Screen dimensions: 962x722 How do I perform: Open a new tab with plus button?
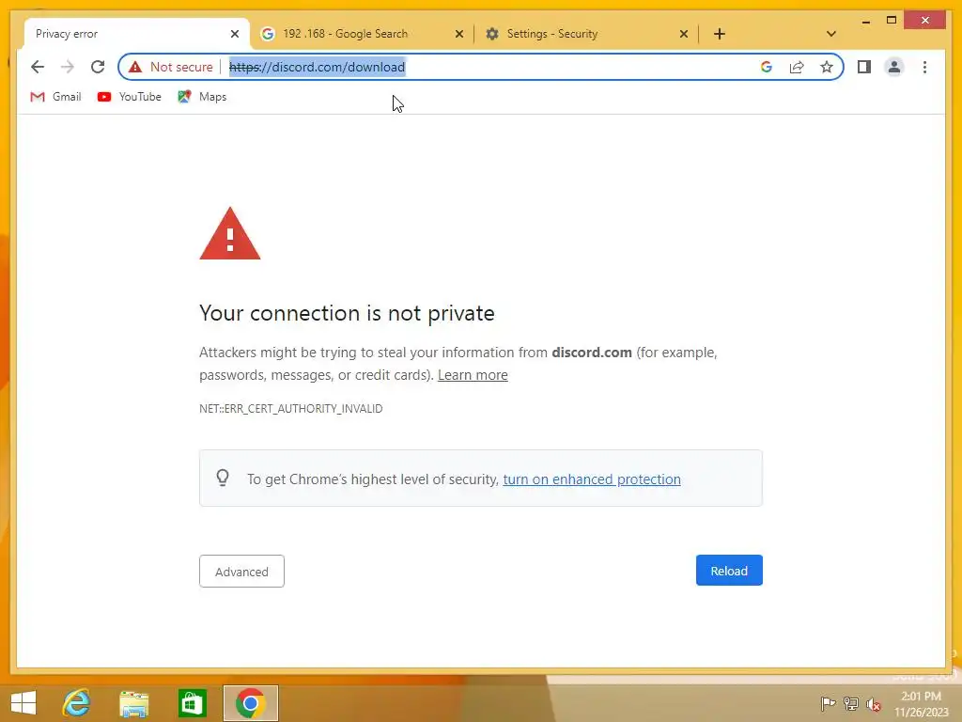pyautogui.click(x=720, y=34)
